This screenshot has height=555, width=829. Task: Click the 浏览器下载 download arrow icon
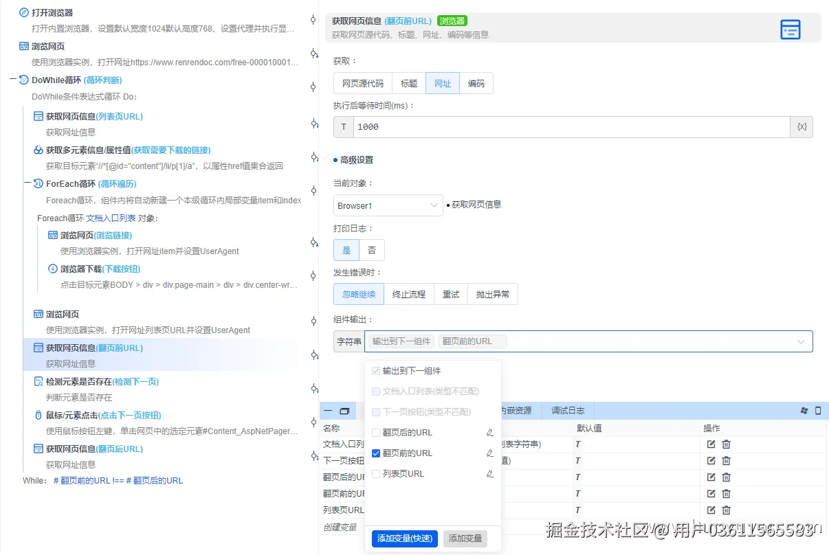point(53,269)
